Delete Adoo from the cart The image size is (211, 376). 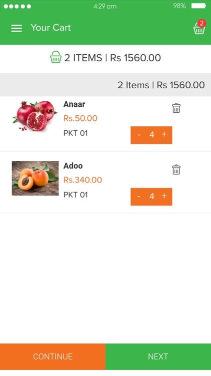176,169
